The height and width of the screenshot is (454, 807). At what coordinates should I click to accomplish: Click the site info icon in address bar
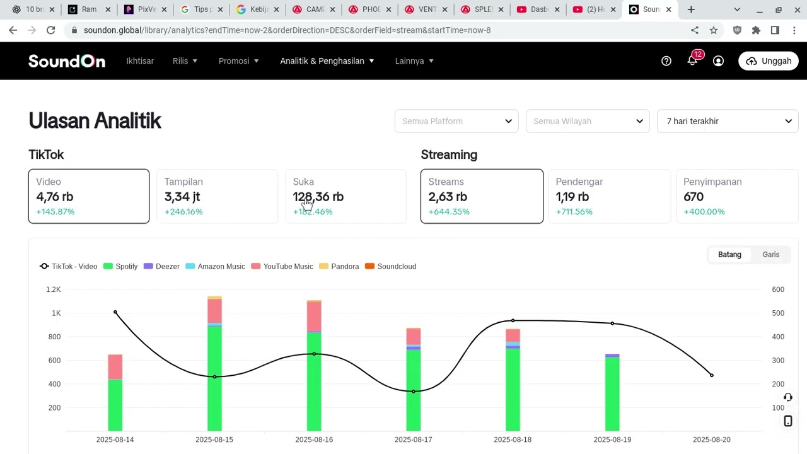point(74,30)
